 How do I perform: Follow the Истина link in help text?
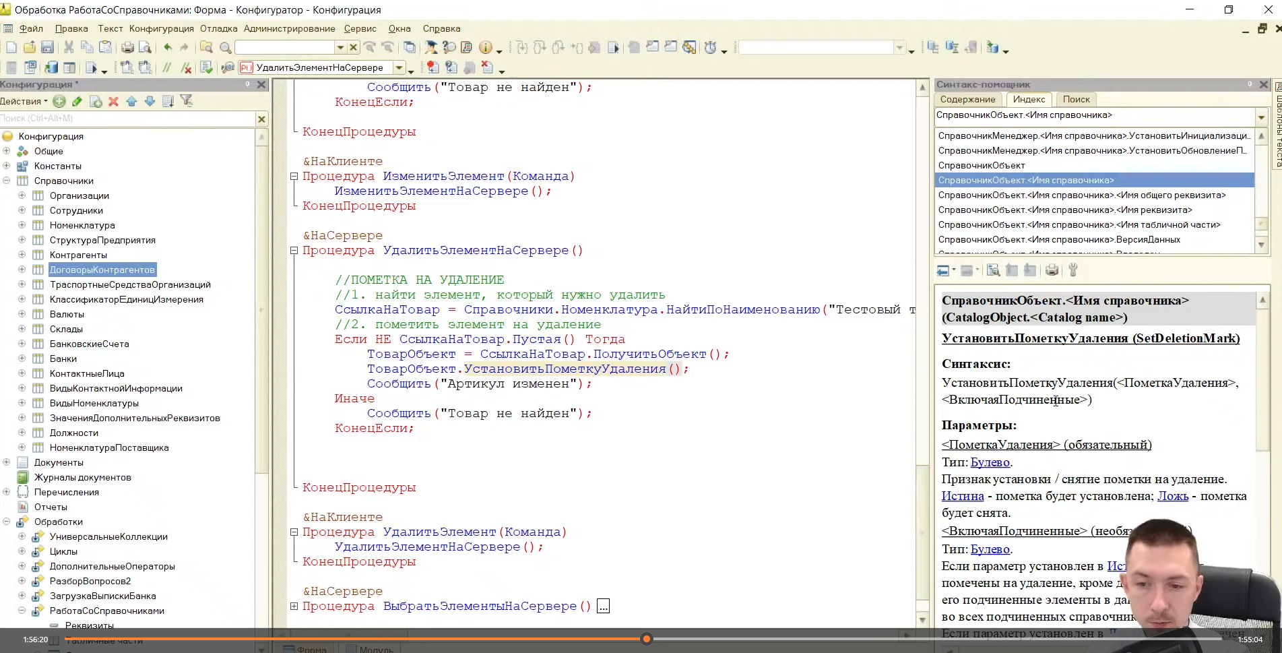pos(962,496)
